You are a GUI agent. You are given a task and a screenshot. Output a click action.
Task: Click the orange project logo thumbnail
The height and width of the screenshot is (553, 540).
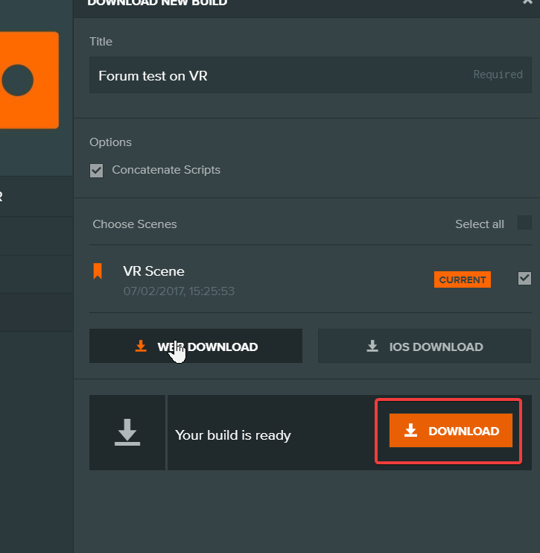tap(28, 80)
